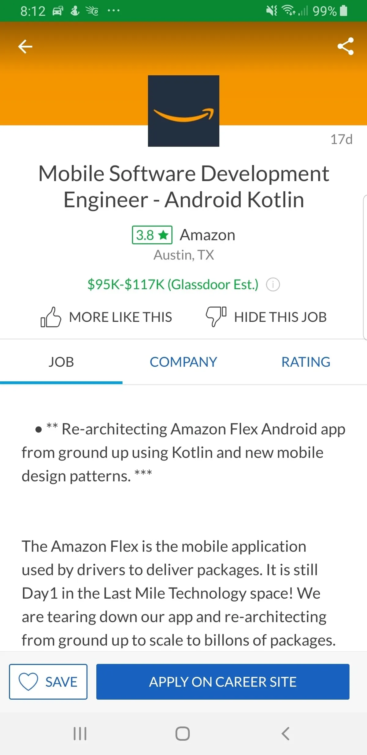Tap the $95K-$117K Glassdoor estimate text
Screen dimensions: 367x755
173,285
